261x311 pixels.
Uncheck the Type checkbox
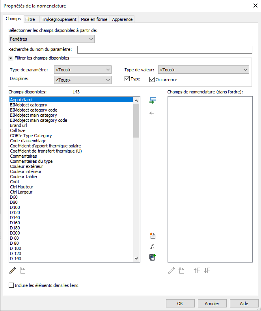pyautogui.click(x=127, y=79)
